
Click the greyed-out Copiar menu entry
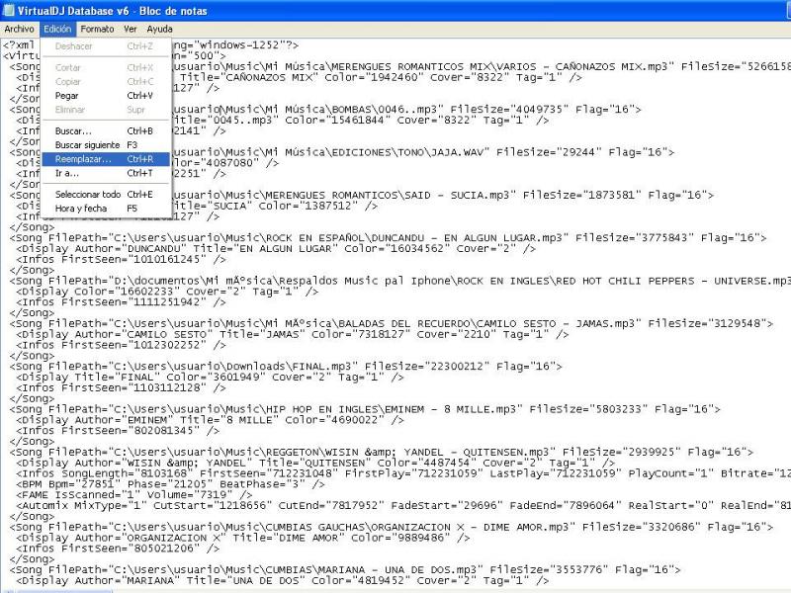pos(106,82)
